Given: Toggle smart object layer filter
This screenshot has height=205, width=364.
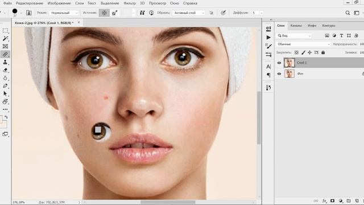Looking at the screenshot, I should point(356,35).
